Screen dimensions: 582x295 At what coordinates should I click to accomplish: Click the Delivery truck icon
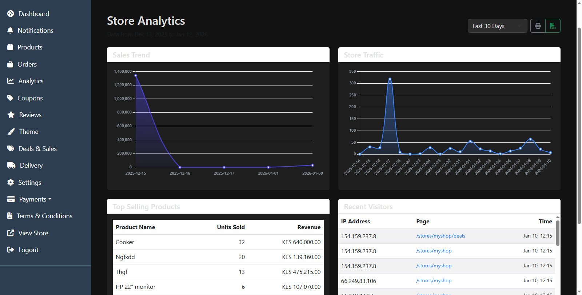tap(11, 166)
